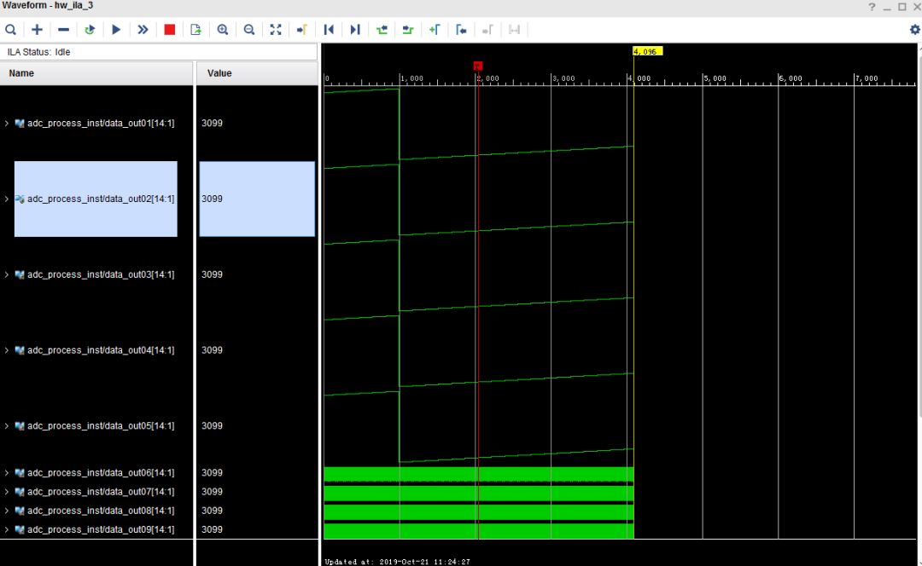Zoom fit the entire waveform
This screenshot has height=566, width=922.
coord(275,29)
